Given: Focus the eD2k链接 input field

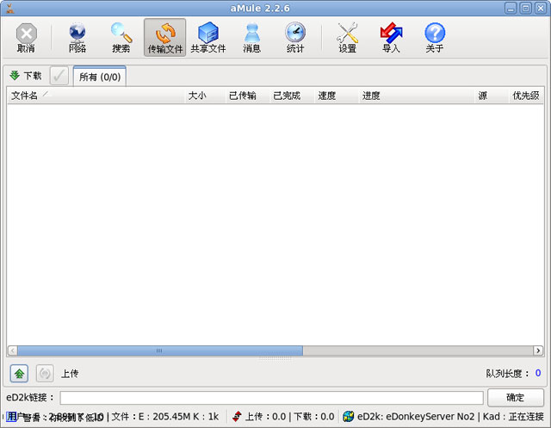Looking at the screenshot, I should [x=272, y=398].
